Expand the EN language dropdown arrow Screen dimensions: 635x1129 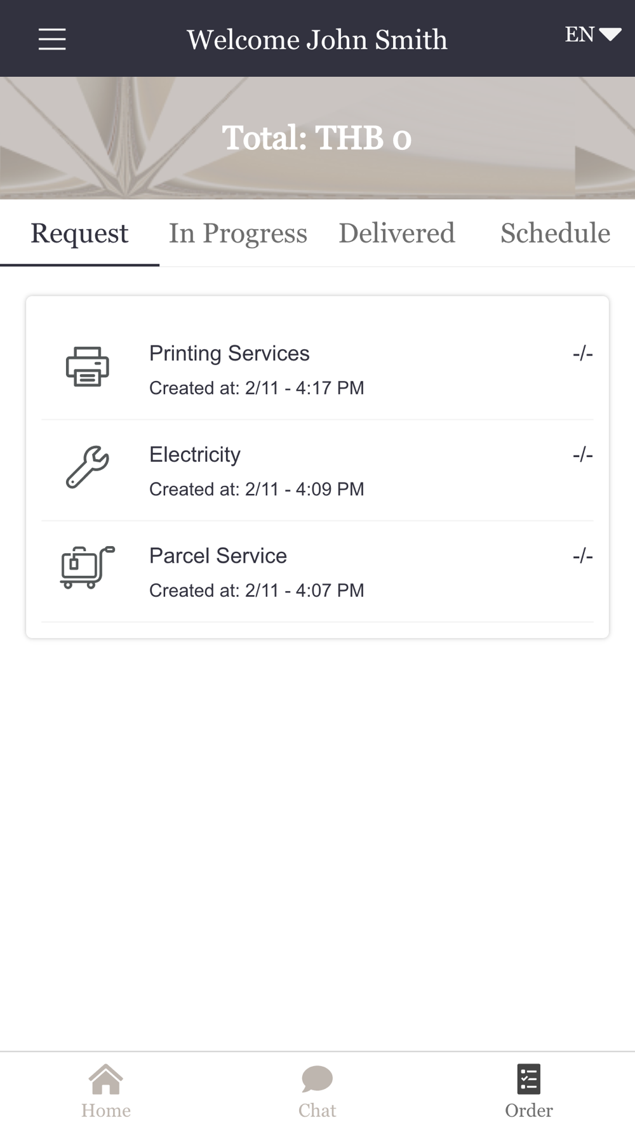click(610, 34)
